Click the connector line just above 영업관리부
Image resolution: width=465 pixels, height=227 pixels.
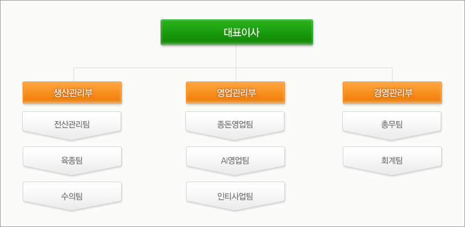coord(236,75)
